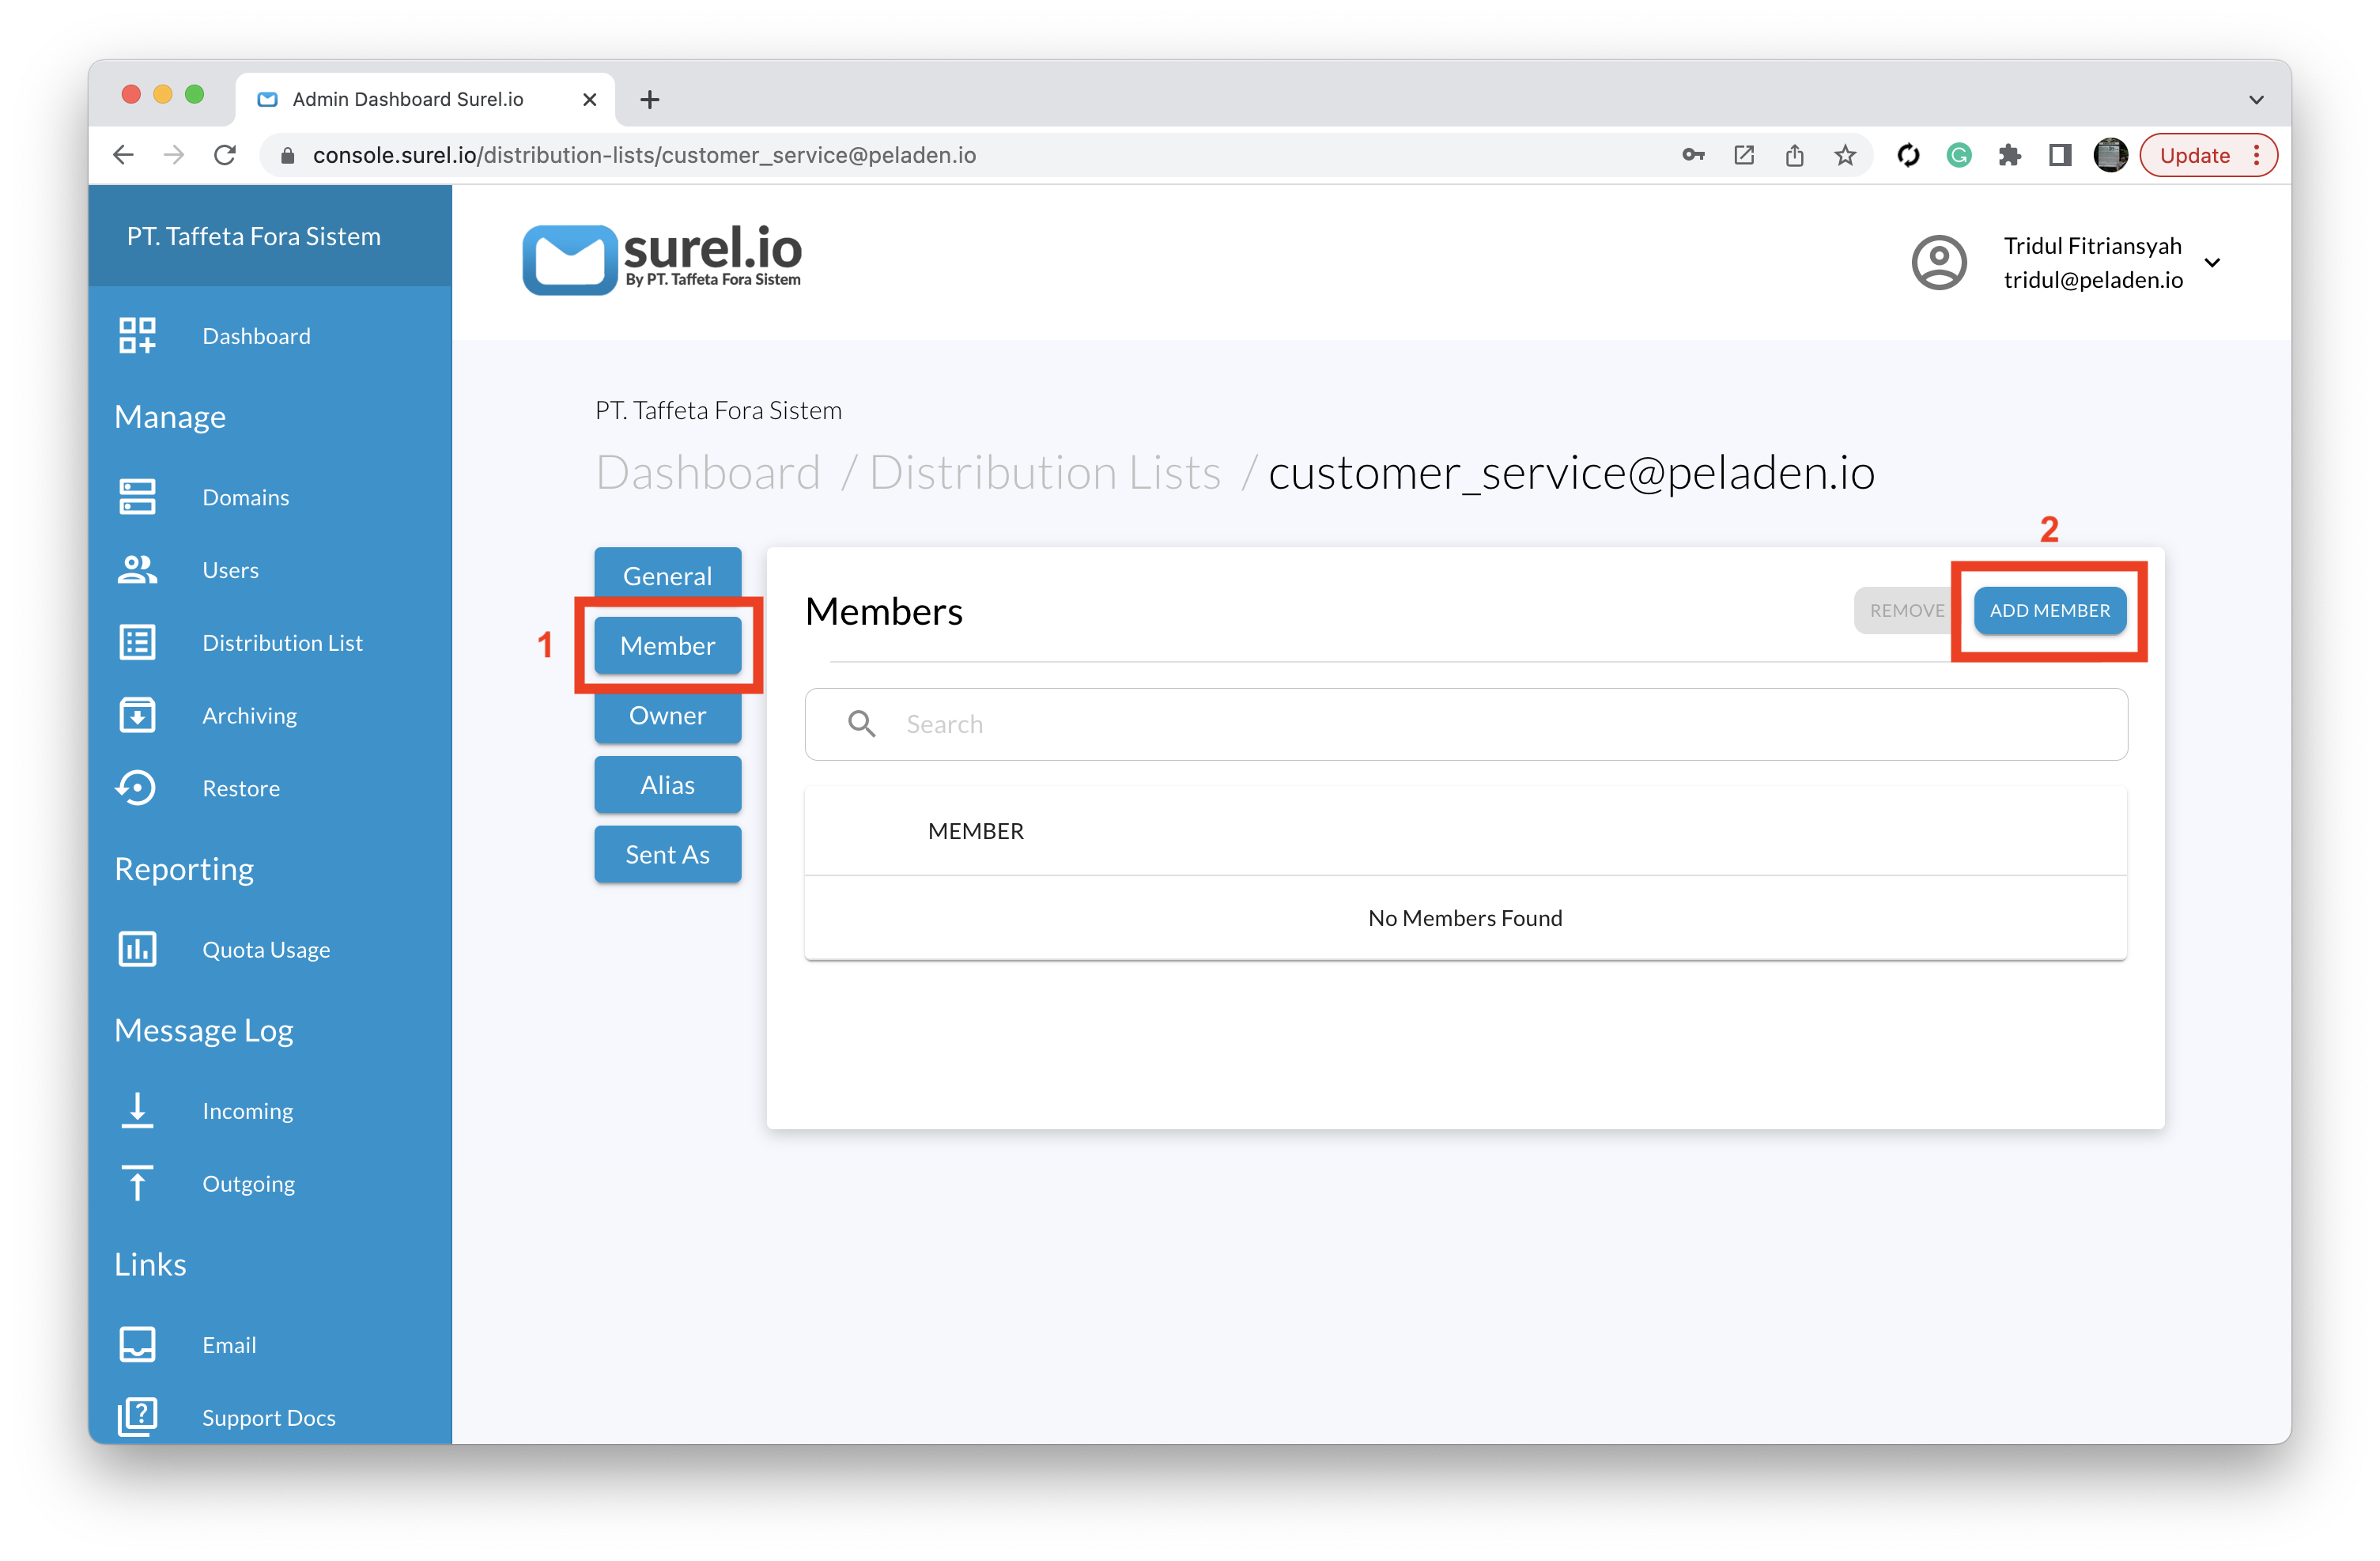
Task: Click the Incoming message log icon
Action: tap(138, 1108)
